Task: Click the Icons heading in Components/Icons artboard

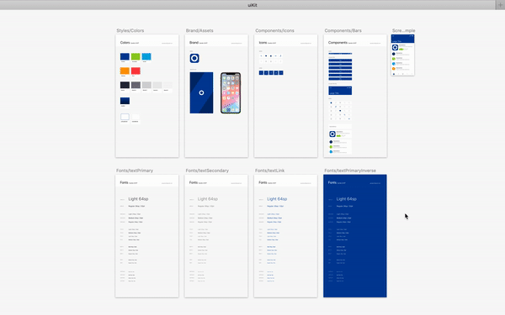Action: (x=263, y=43)
